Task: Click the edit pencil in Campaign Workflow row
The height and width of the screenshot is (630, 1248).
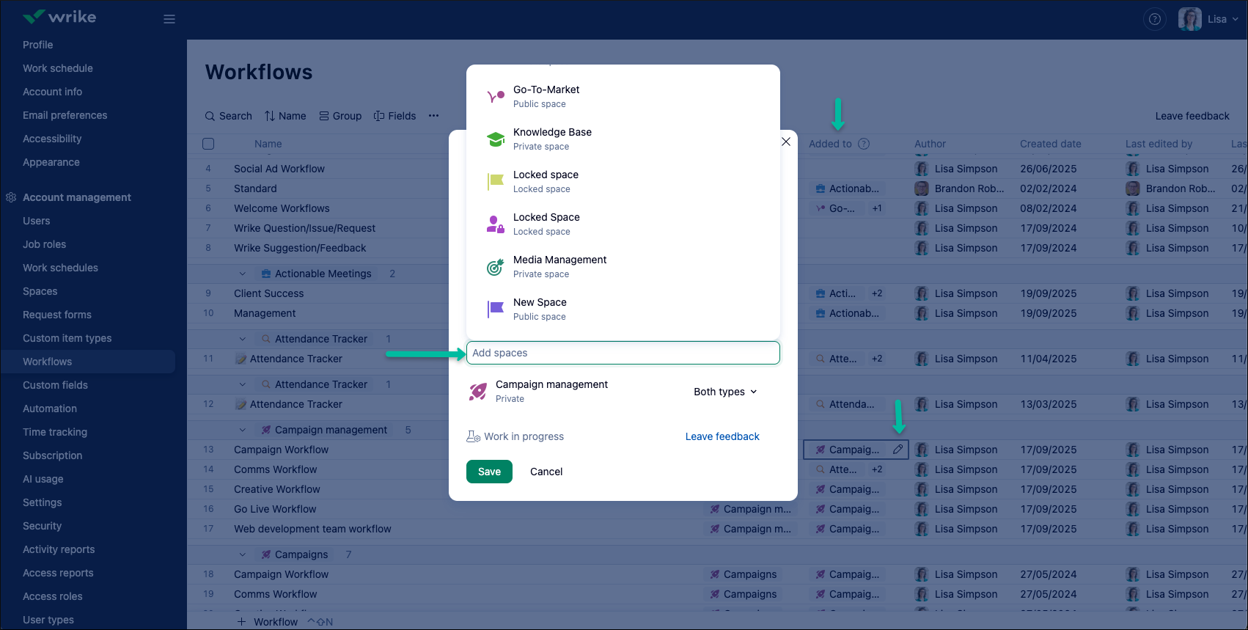Action: pyautogui.click(x=898, y=450)
